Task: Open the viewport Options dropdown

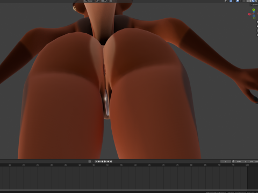Action: point(255,5)
